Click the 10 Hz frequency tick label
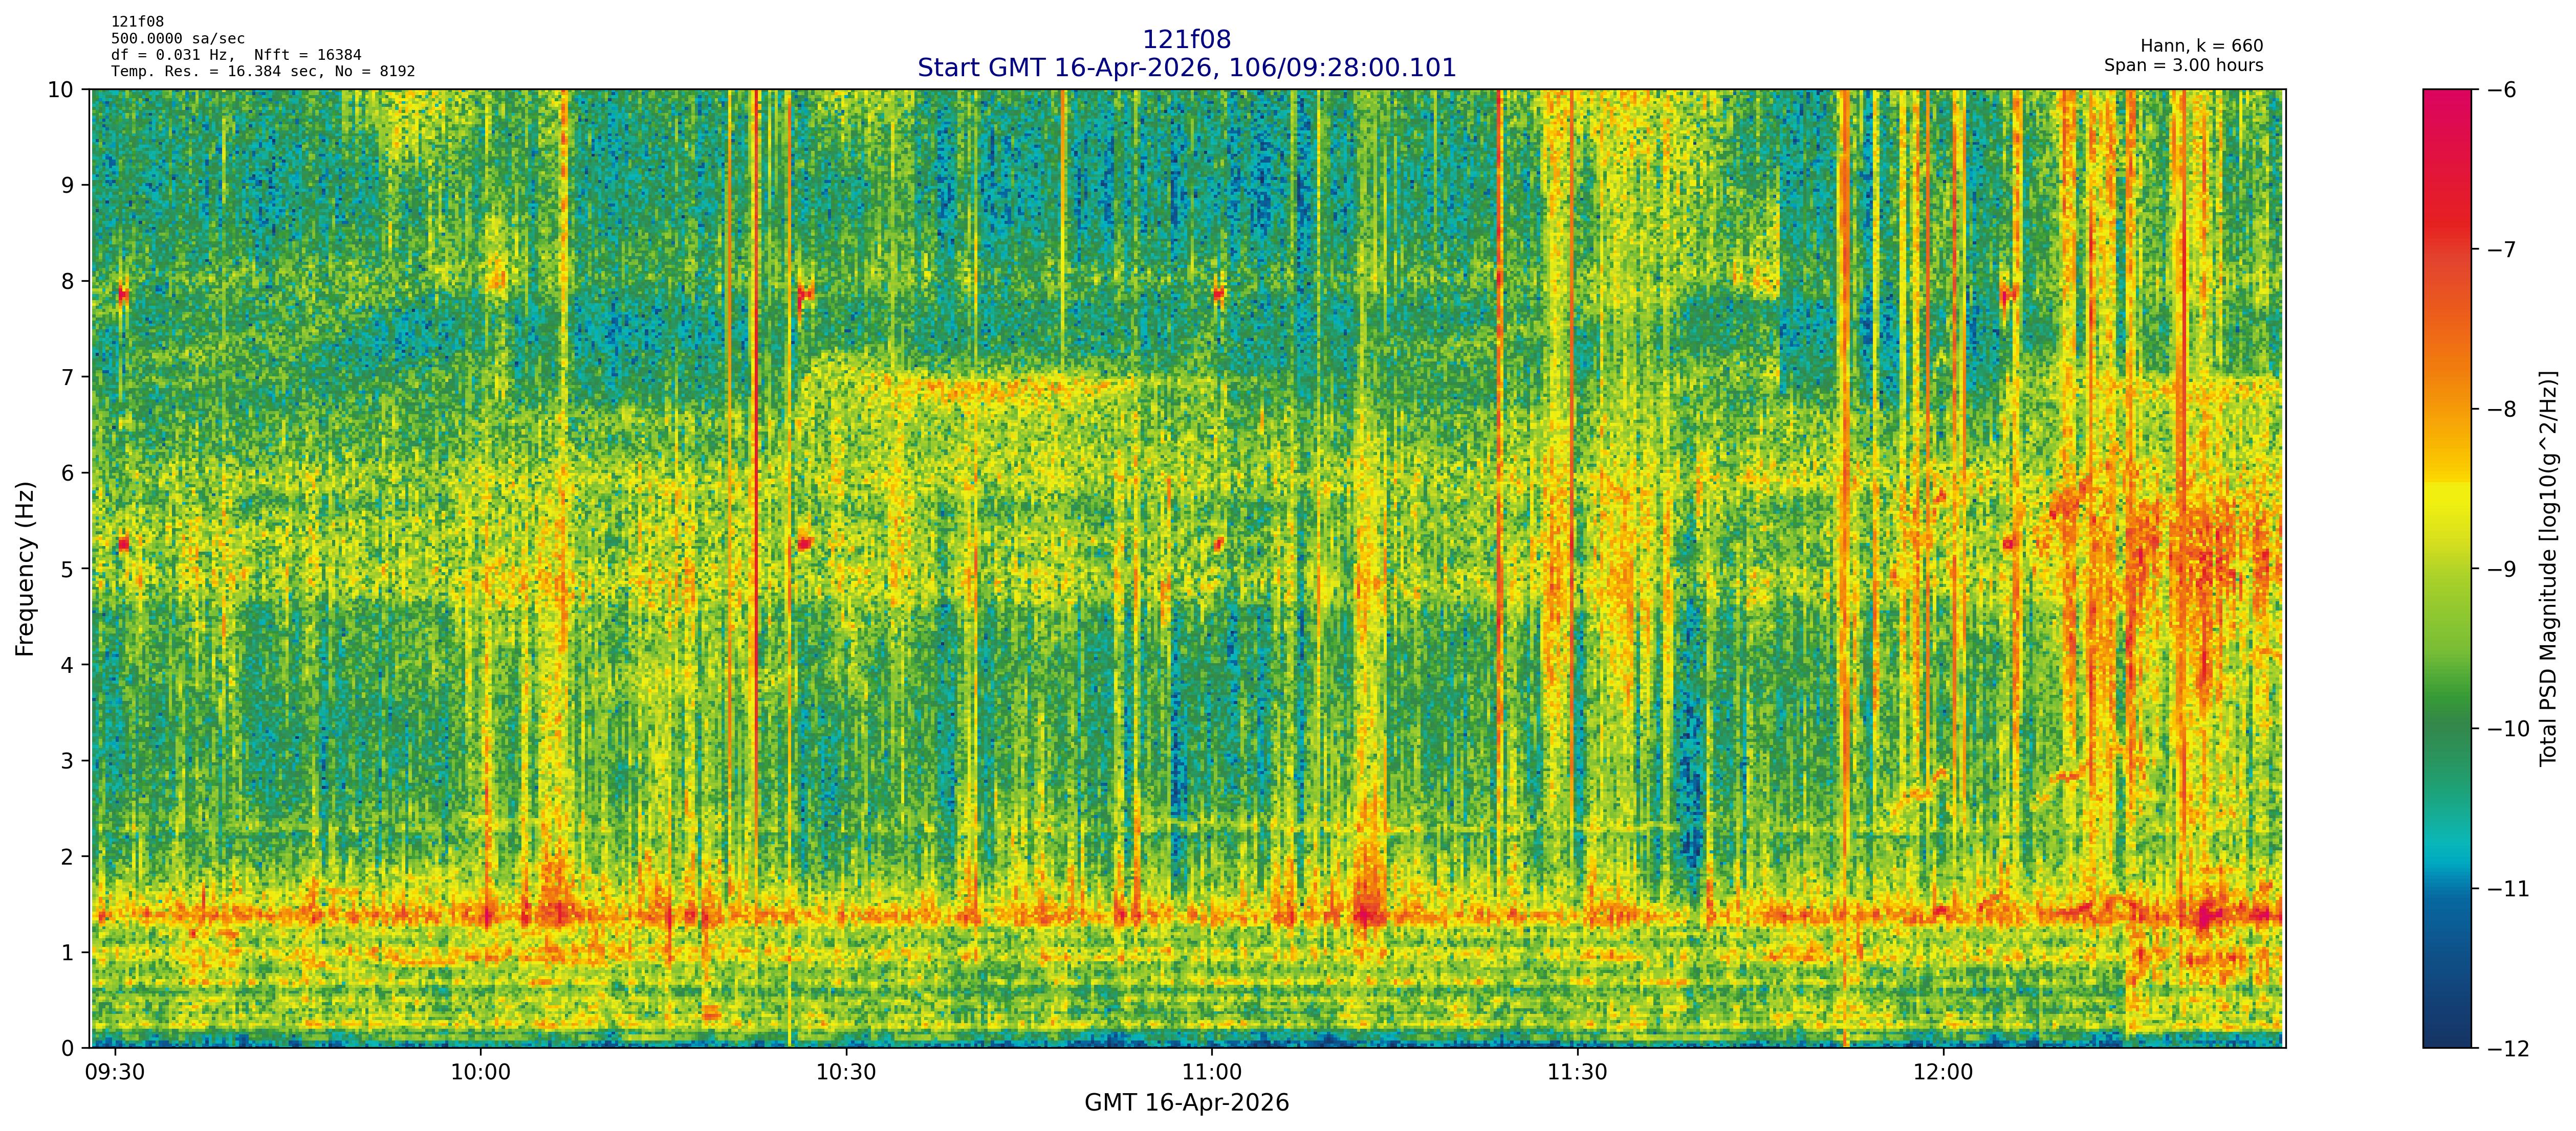Screen dimensions: 2576x1131 click(60, 90)
